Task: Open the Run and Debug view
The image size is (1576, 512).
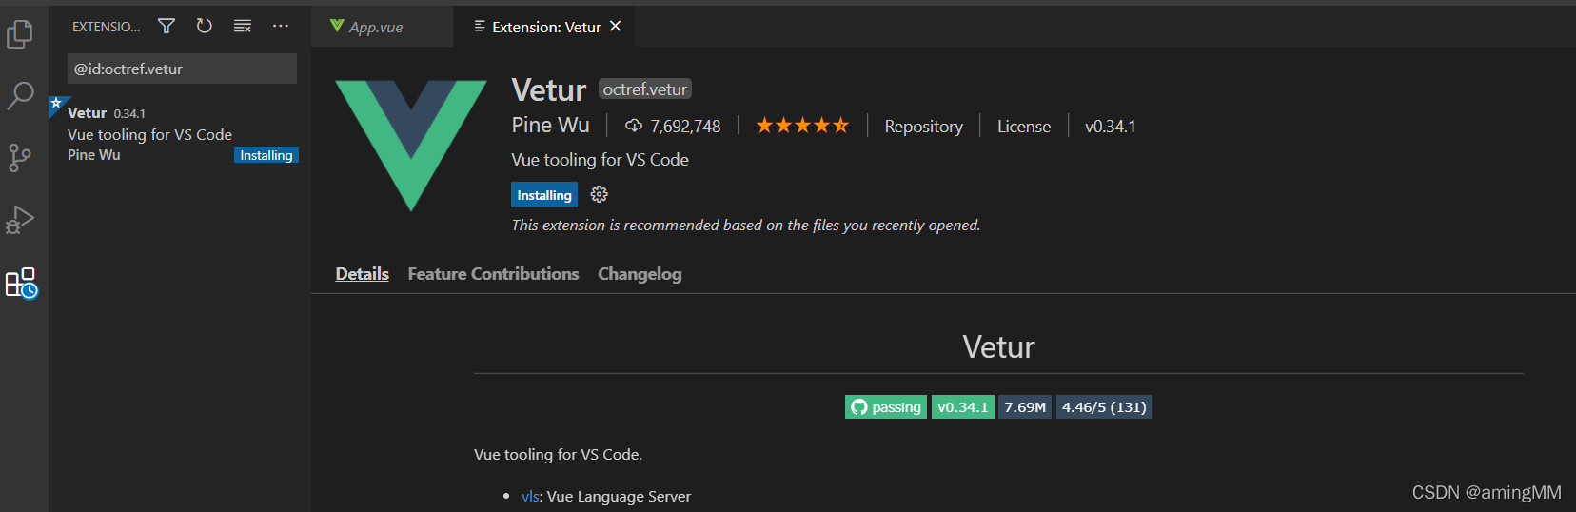Action: [20, 220]
